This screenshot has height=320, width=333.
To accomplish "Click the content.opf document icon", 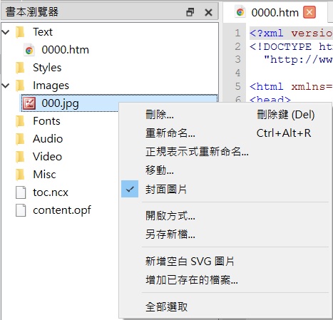I will 21,210.
